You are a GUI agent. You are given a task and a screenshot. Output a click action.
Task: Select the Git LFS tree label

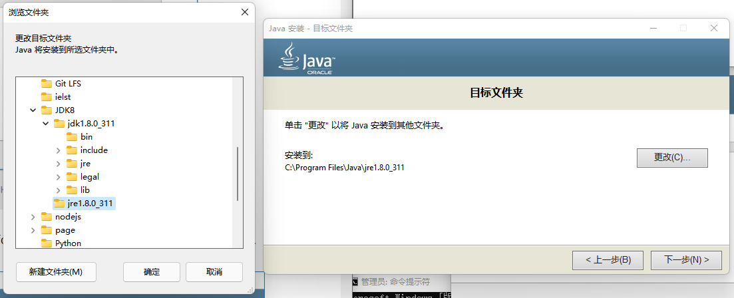[x=69, y=84]
